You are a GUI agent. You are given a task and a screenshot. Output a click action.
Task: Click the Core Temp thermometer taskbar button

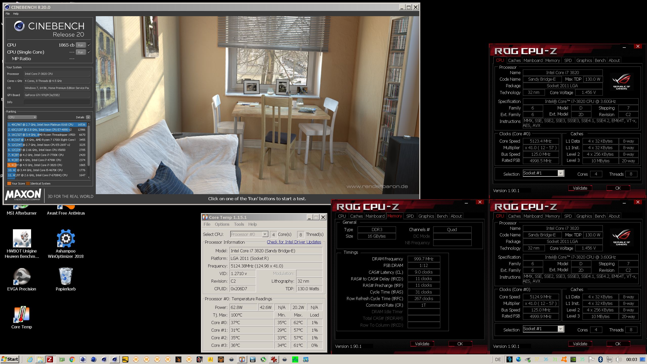[242, 359]
